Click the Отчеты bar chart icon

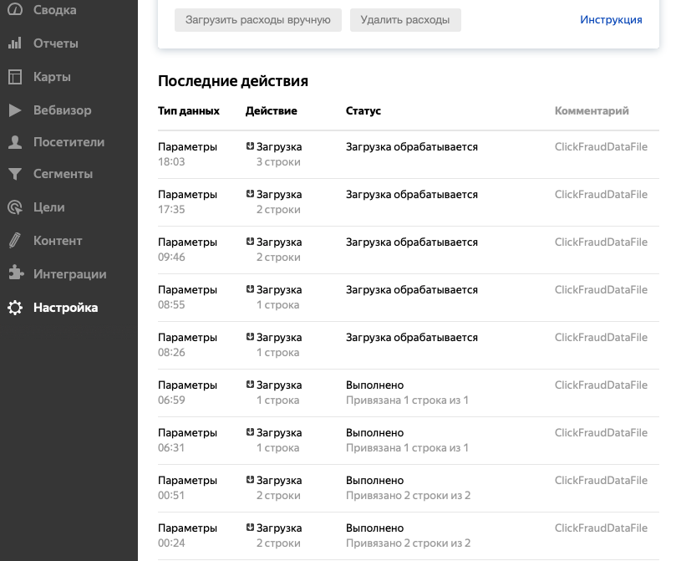tap(15, 43)
